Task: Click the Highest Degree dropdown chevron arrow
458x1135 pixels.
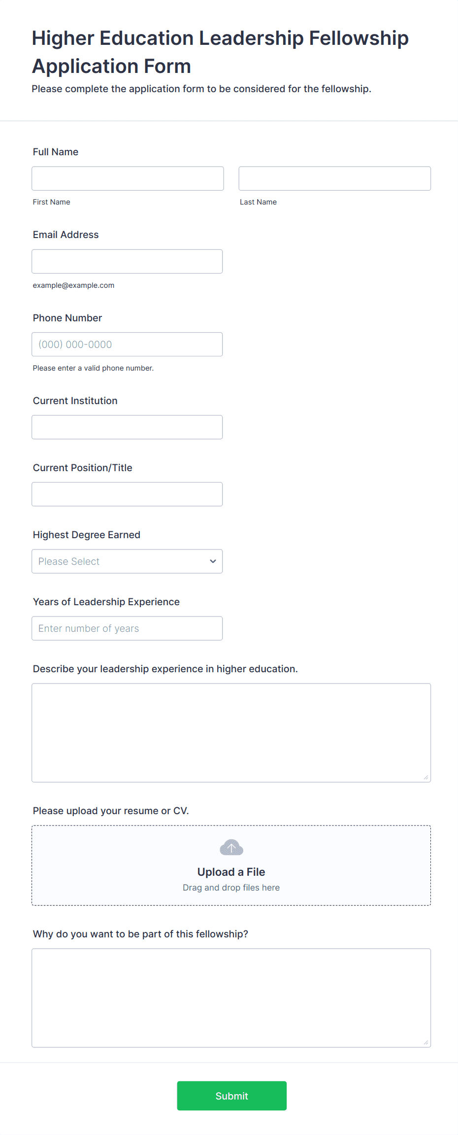Action: (x=213, y=561)
